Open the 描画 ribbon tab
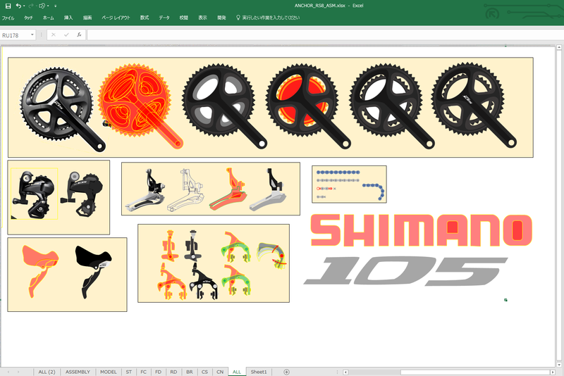 coord(87,18)
